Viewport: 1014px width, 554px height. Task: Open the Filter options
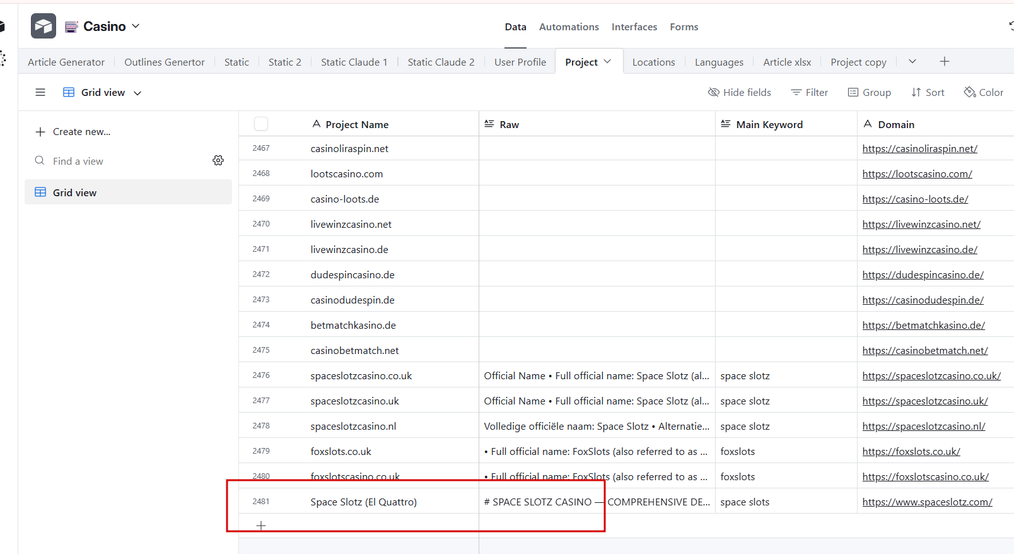810,92
